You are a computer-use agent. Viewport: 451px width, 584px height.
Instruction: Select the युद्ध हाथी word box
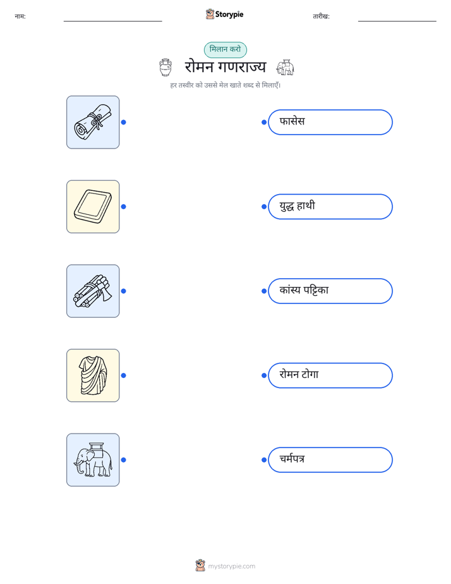pos(330,207)
